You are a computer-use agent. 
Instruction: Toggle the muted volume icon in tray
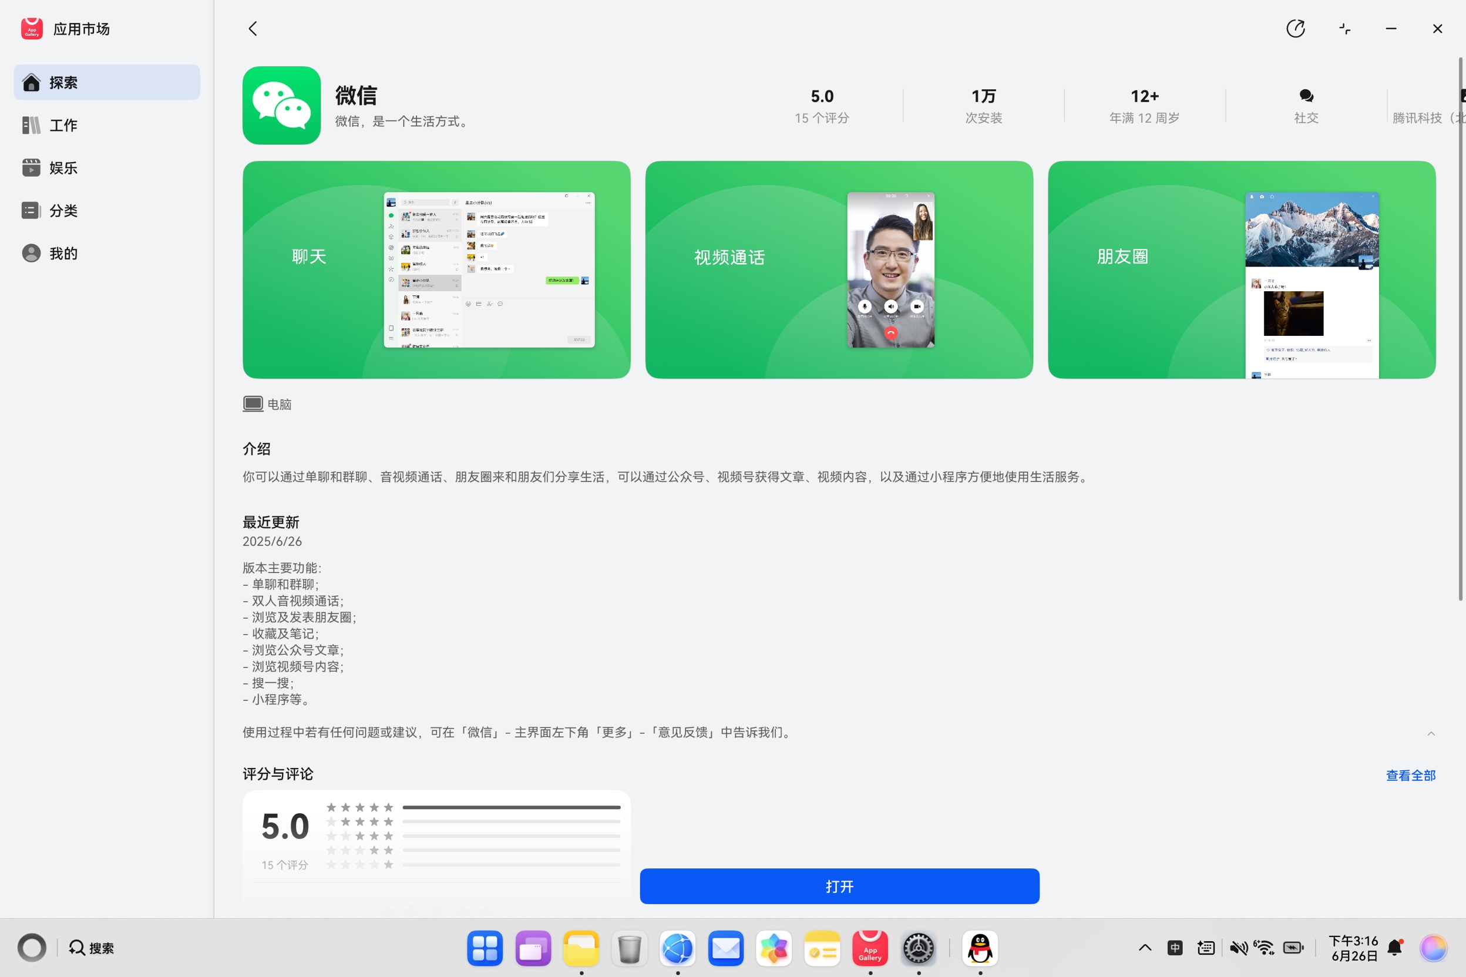click(x=1238, y=948)
